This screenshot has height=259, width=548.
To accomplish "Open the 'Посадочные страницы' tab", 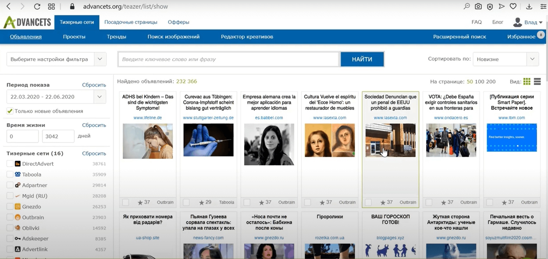I will [131, 22].
